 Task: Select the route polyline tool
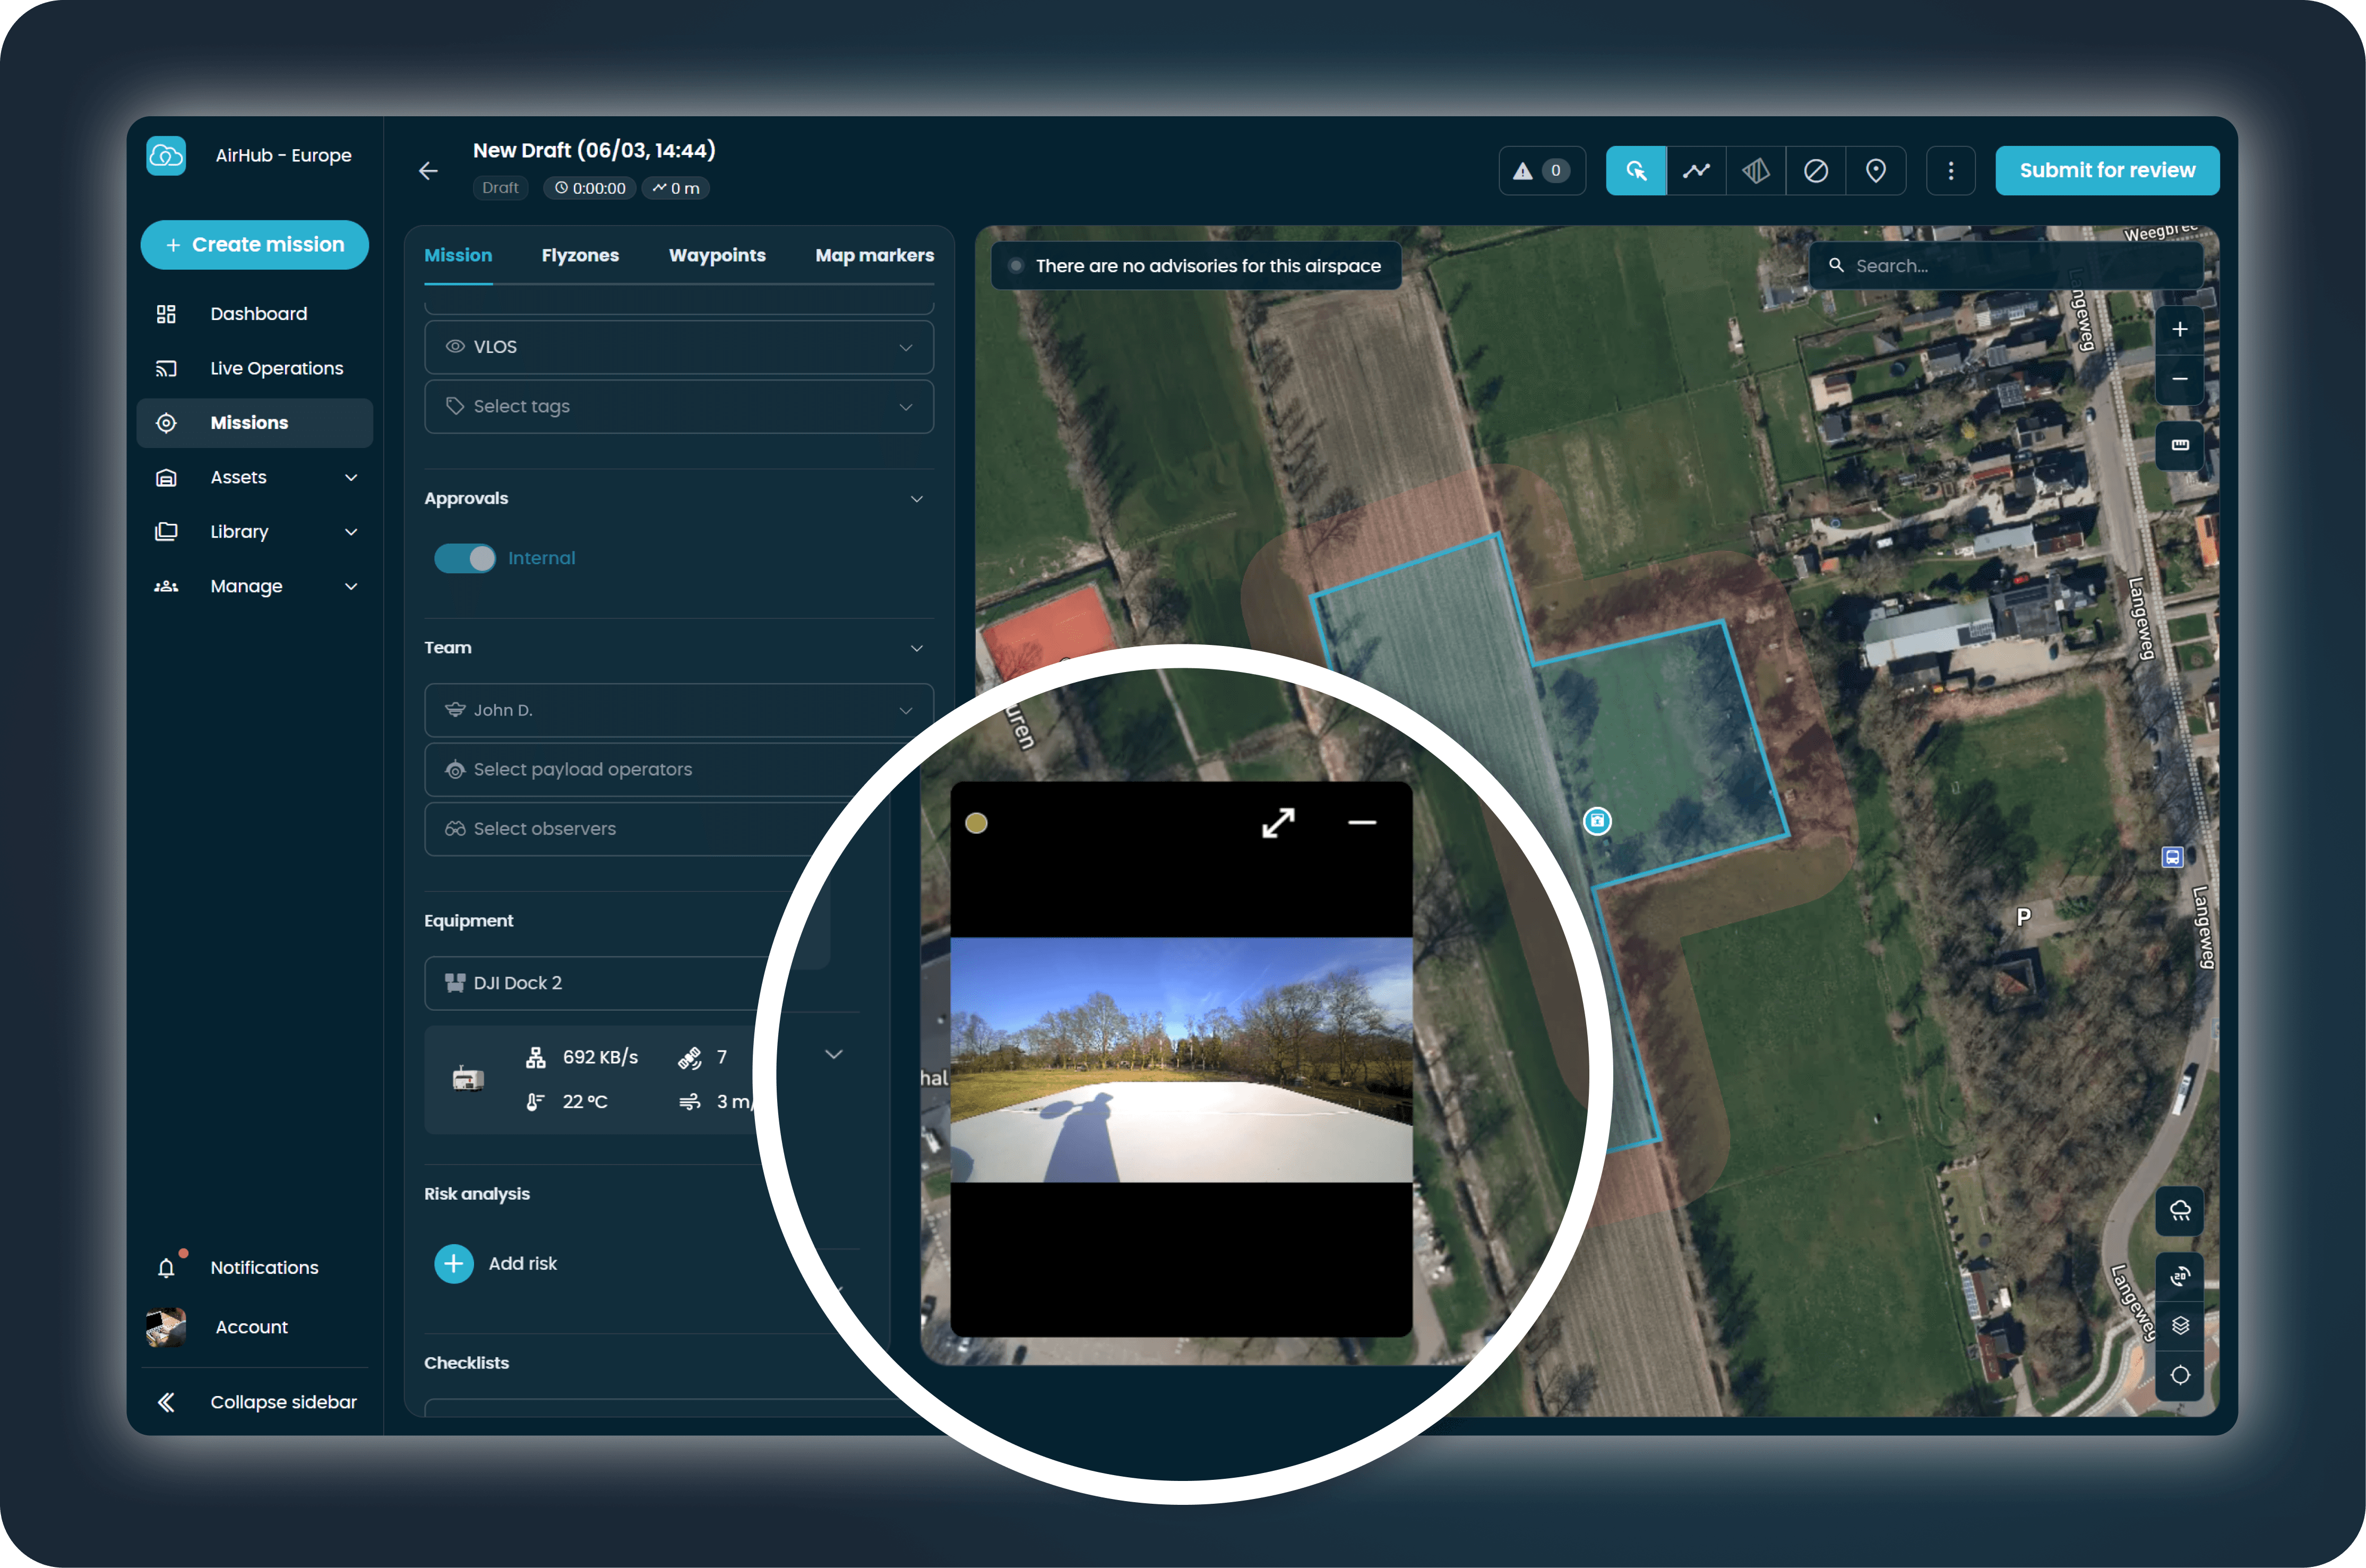[1696, 171]
